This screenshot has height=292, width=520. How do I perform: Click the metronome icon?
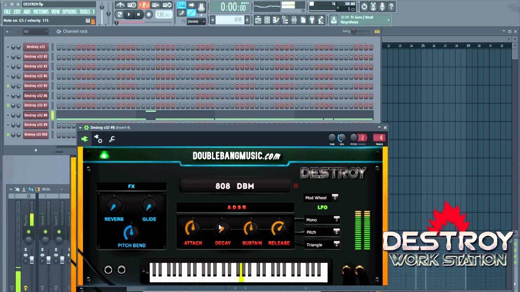coord(120,5)
